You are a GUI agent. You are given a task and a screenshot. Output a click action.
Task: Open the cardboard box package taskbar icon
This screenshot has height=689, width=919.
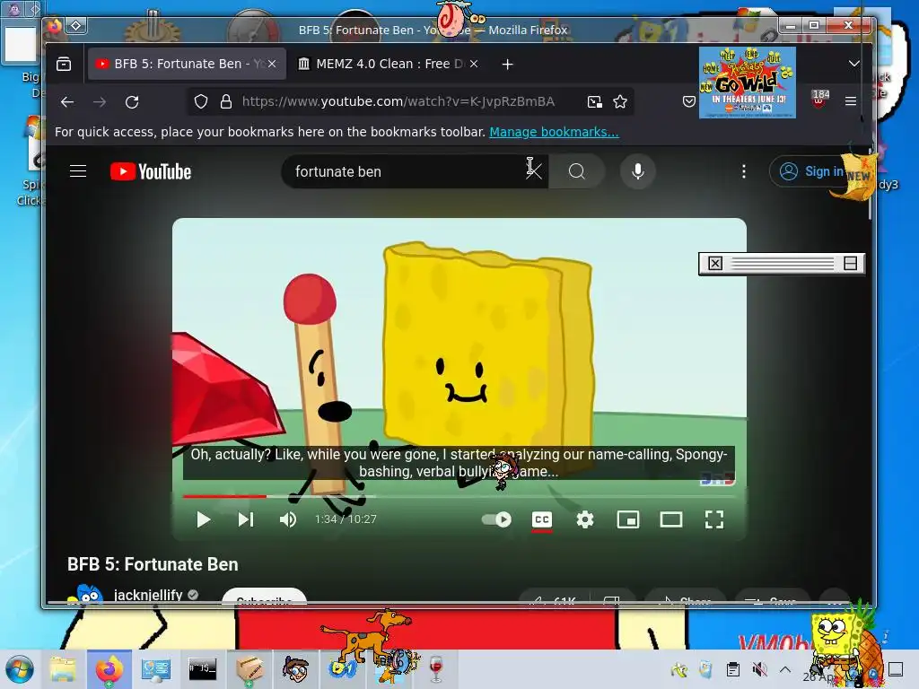(x=249, y=669)
